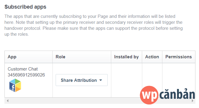Click the Subscribed apps heading
The height and width of the screenshot is (108, 199).
pos(25,7)
